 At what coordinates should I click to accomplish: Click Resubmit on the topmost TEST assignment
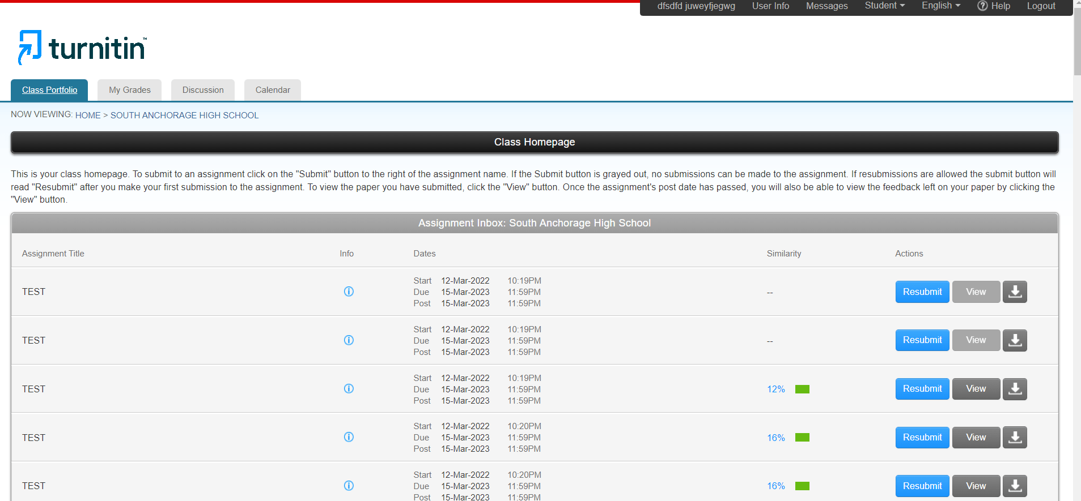(922, 292)
